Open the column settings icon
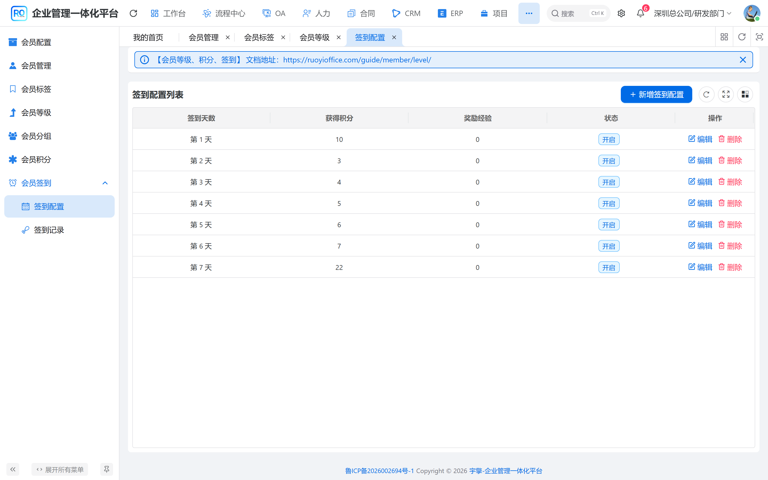The image size is (768, 480). coord(745,94)
